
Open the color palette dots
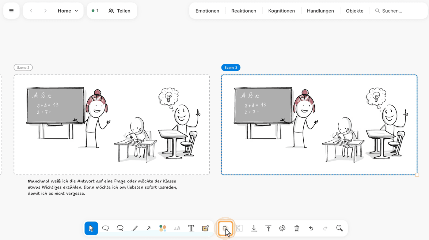[163, 228]
